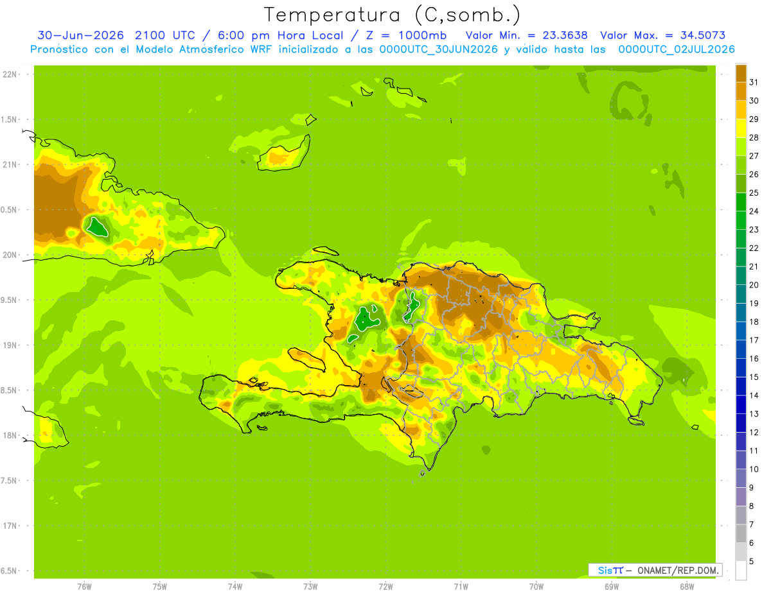The height and width of the screenshot is (595, 771).
Task: Click the legend color between 26 and 27
Action: point(741,165)
